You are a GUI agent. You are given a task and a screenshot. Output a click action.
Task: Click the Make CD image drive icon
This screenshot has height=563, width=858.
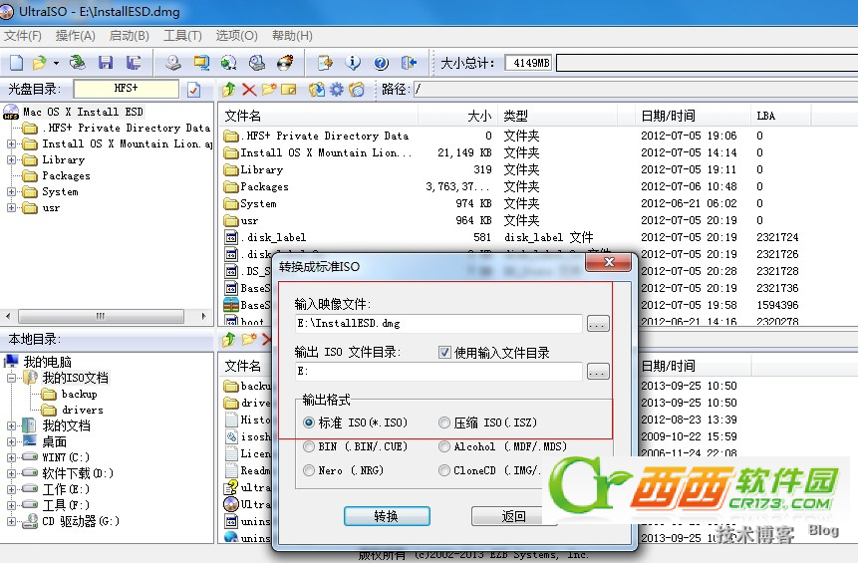point(173,63)
